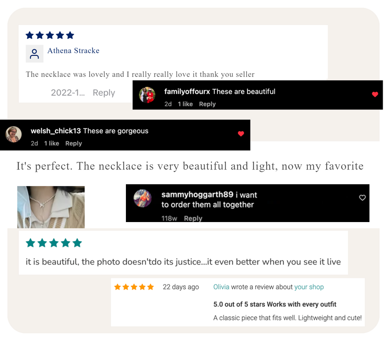Screen dimensions: 387x341
Task: Unlike familyoffourx's comment with the red heart
Action: 375,95
